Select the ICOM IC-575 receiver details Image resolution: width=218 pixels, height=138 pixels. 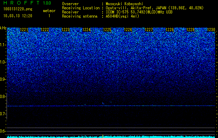139,12
